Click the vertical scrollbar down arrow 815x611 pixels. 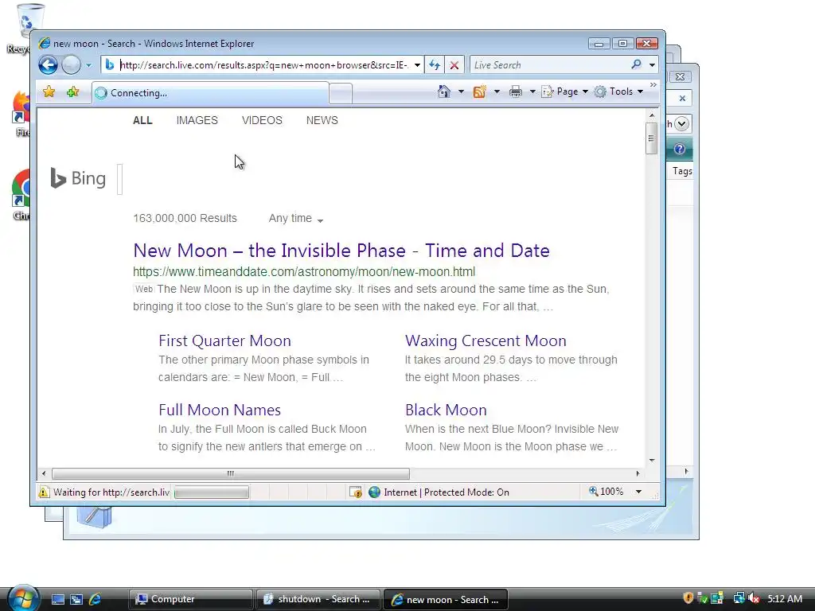tap(652, 461)
